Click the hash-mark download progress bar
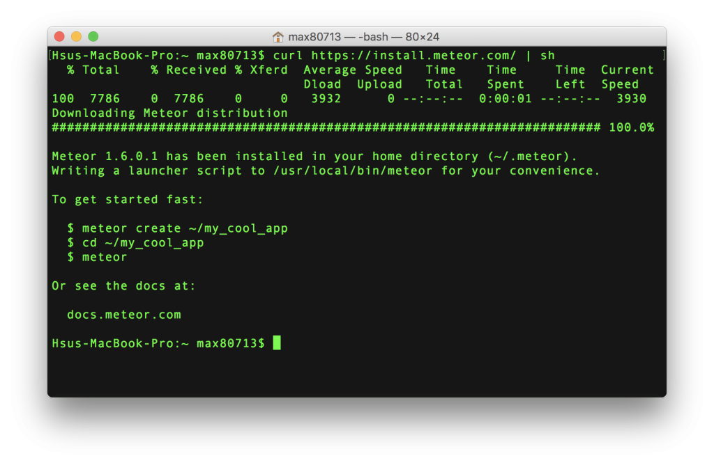The image size is (714, 465). click(x=326, y=127)
